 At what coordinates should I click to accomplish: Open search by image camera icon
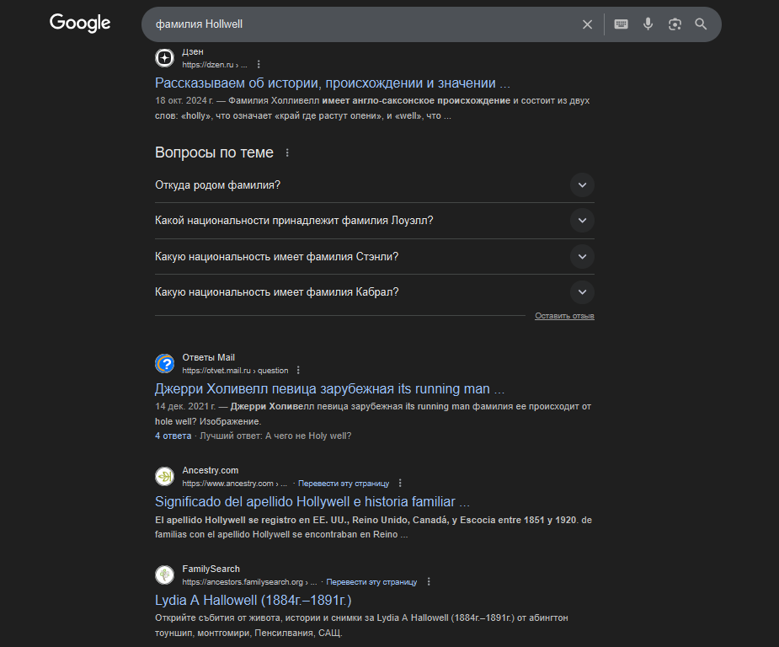pos(675,24)
